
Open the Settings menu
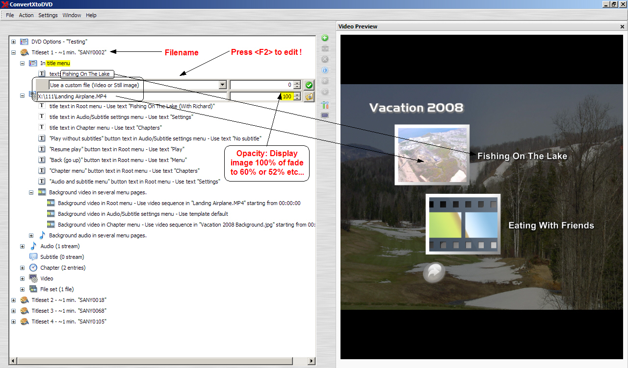[48, 15]
